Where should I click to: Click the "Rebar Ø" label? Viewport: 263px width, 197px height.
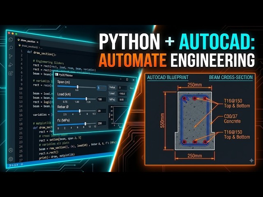click(x=63, y=107)
